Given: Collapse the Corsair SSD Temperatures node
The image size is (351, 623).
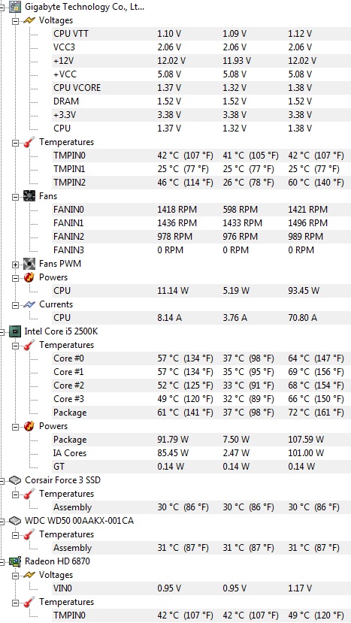Looking at the screenshot, I should click(x=15, y=494).
